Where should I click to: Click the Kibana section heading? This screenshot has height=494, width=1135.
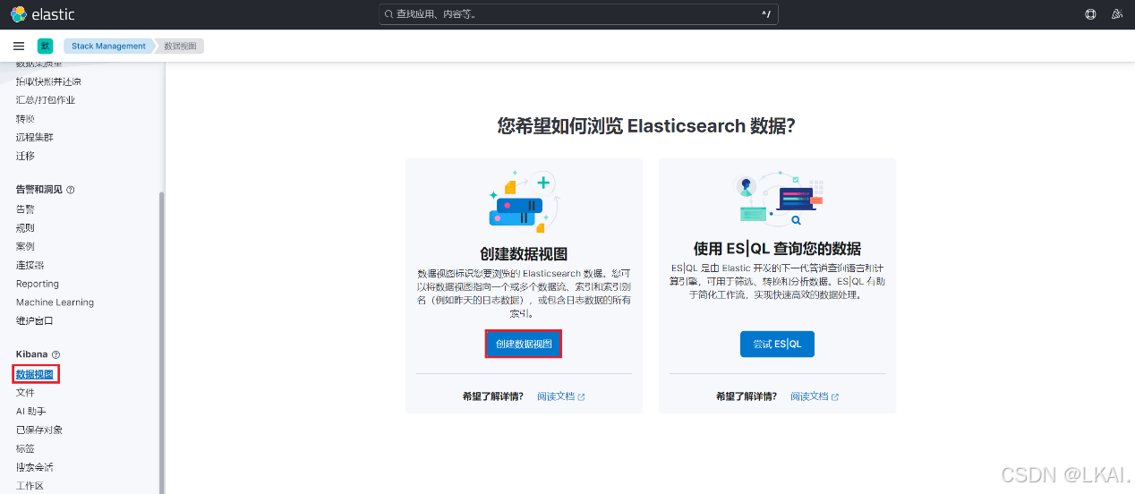(31, 354)
